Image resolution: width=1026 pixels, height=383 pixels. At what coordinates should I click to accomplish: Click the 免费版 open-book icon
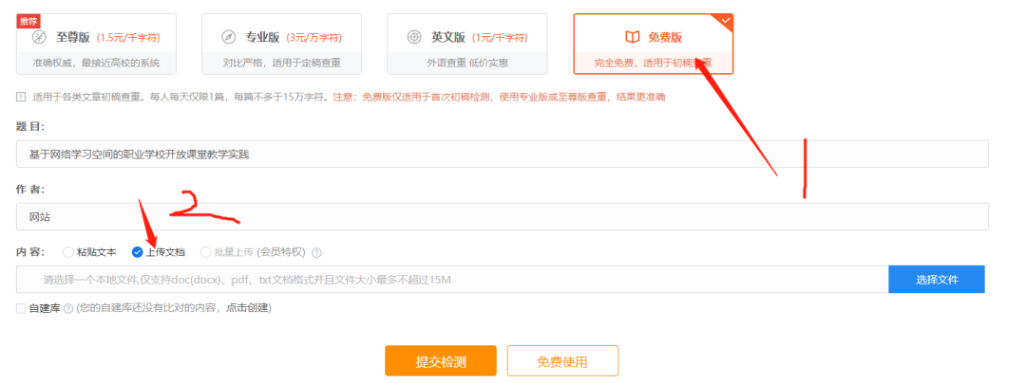click(632, 37)
